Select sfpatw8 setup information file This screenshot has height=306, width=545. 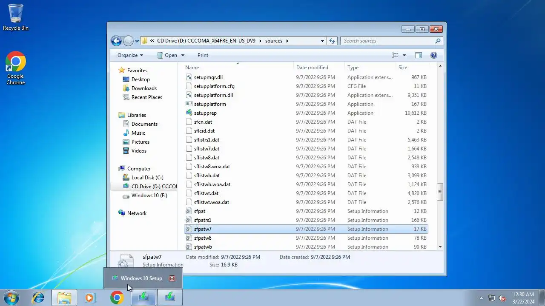(203, 238)
